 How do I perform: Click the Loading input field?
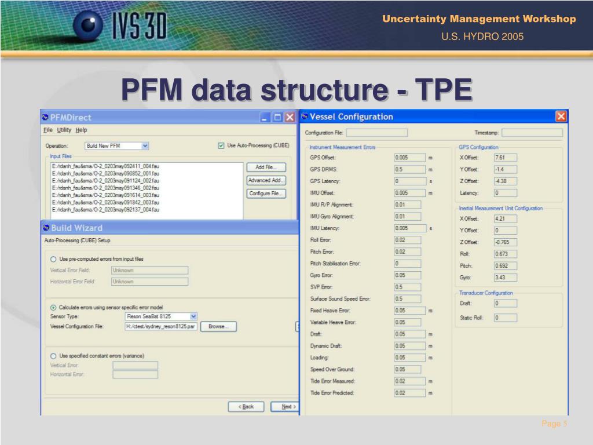410,358
